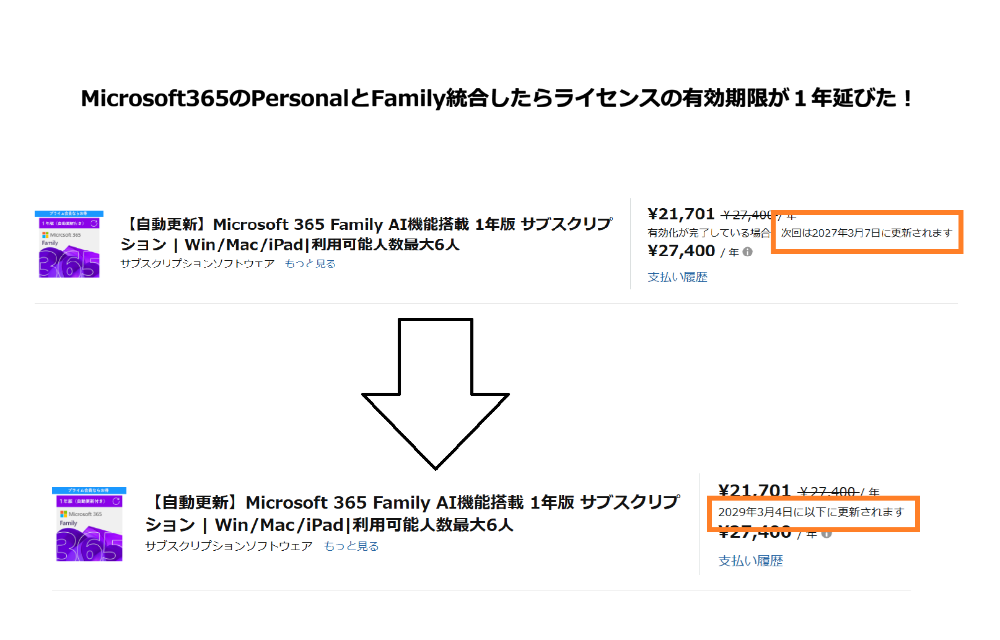Viewport: 1000px width, 640px height.
Task: Open the upper 【自動更新】Microsoft 365 Family title
Action: 367,234
